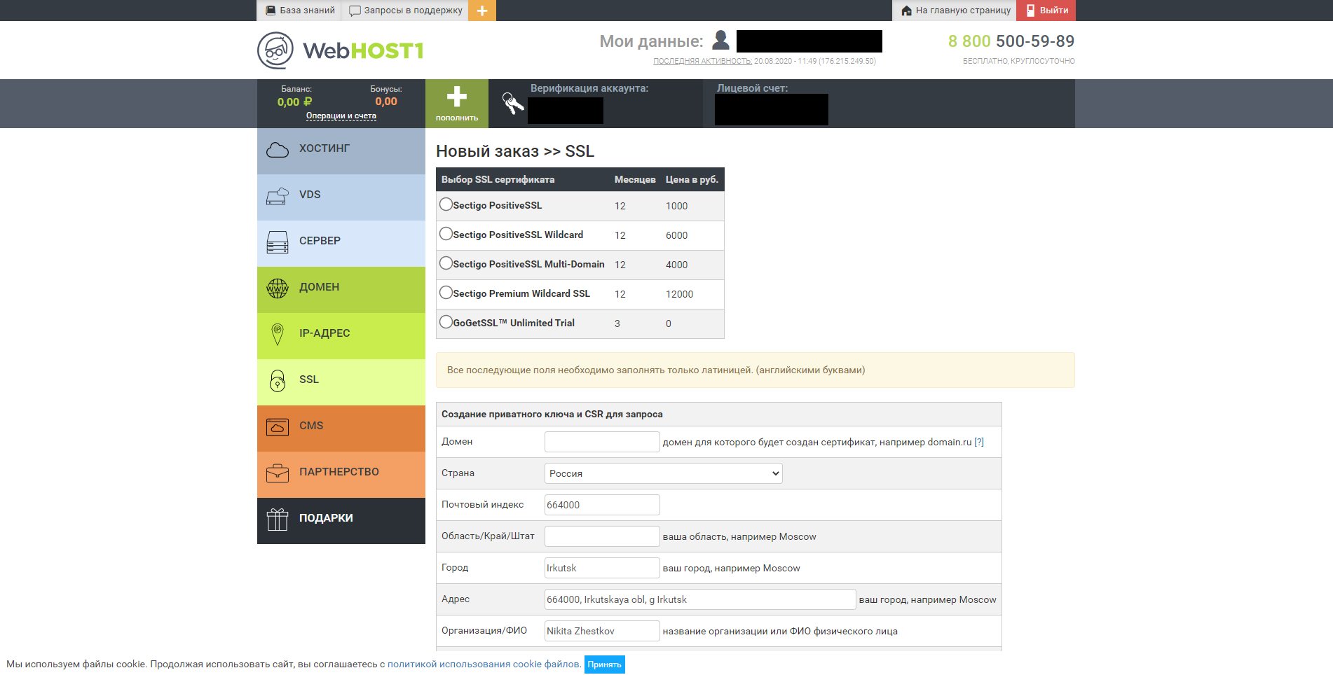Viewport: 1333px width, 675px height.
Task: Click Последняя активность link
Action: (x=702, y=61)
